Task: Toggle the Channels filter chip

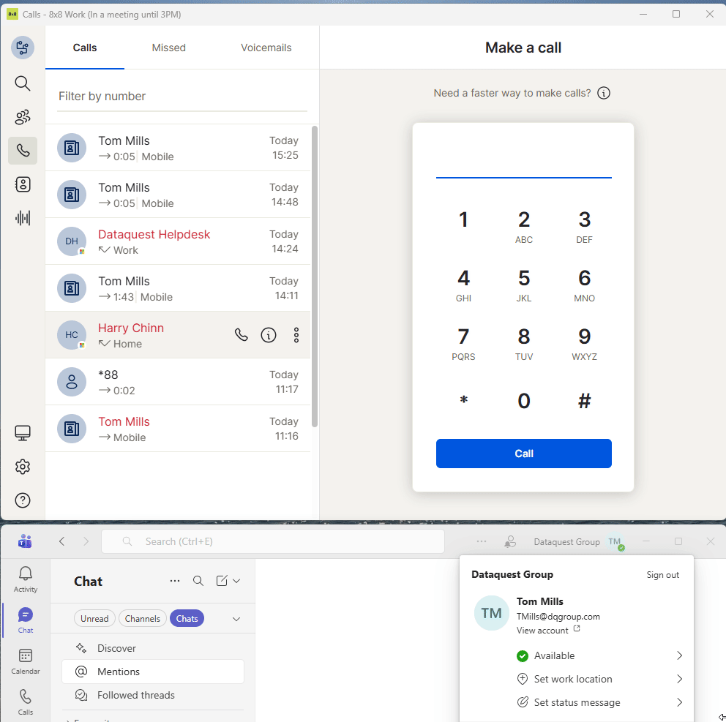Action: (x=142, y=618)
